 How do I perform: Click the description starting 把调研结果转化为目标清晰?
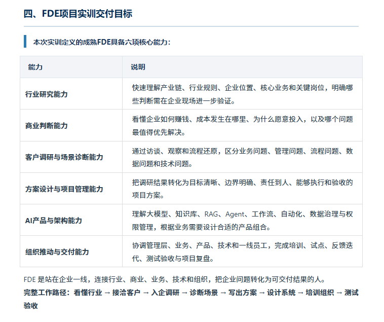pos(243,189)
